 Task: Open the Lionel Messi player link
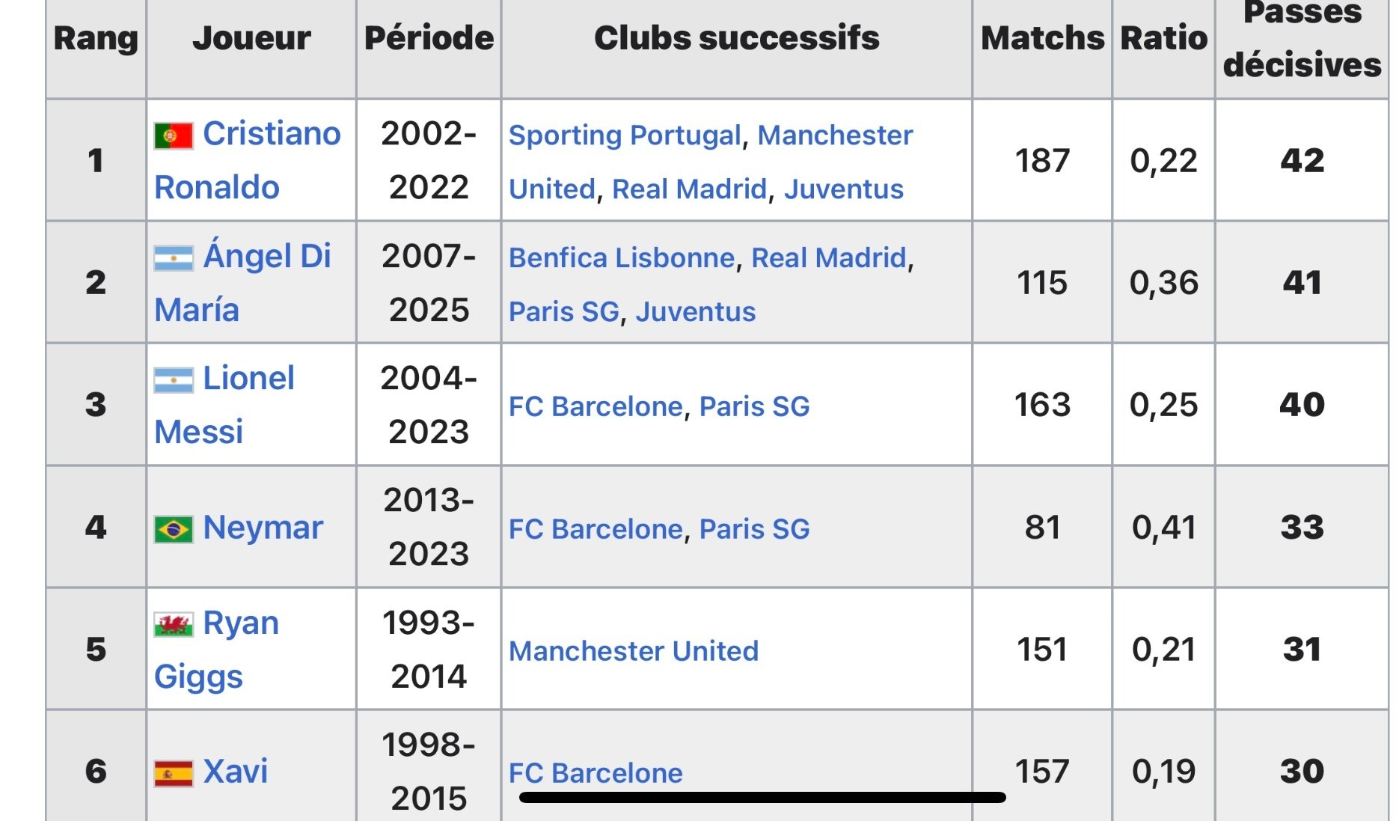point(248,379)
